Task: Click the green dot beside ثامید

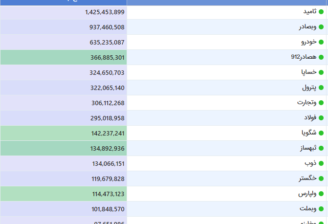Action: [x=321, y=12]
